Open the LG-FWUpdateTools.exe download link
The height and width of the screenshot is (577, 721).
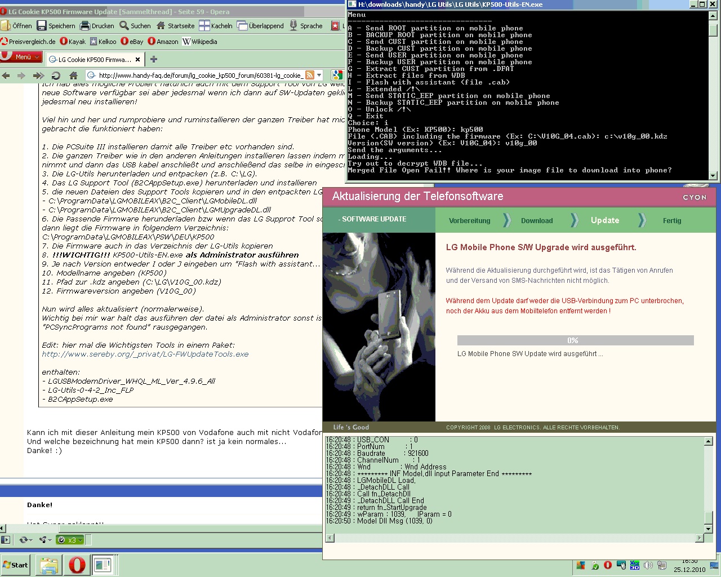145,354
